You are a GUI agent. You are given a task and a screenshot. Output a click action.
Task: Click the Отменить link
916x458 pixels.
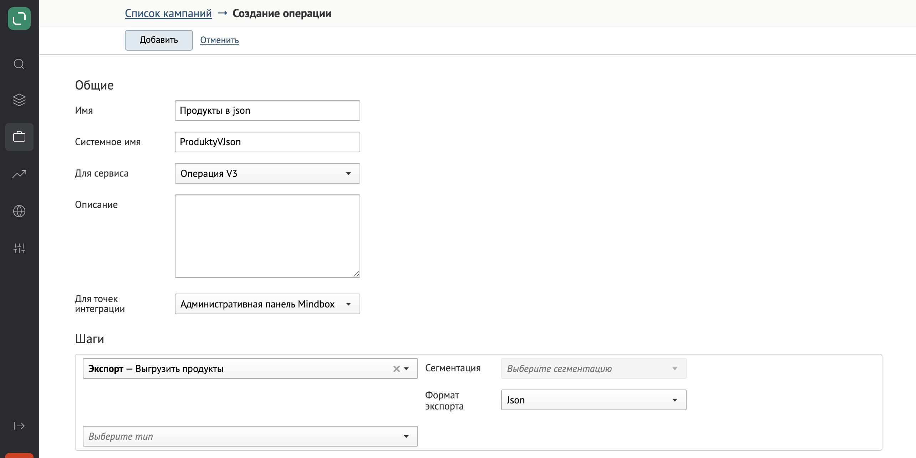[x=219, y=40]
